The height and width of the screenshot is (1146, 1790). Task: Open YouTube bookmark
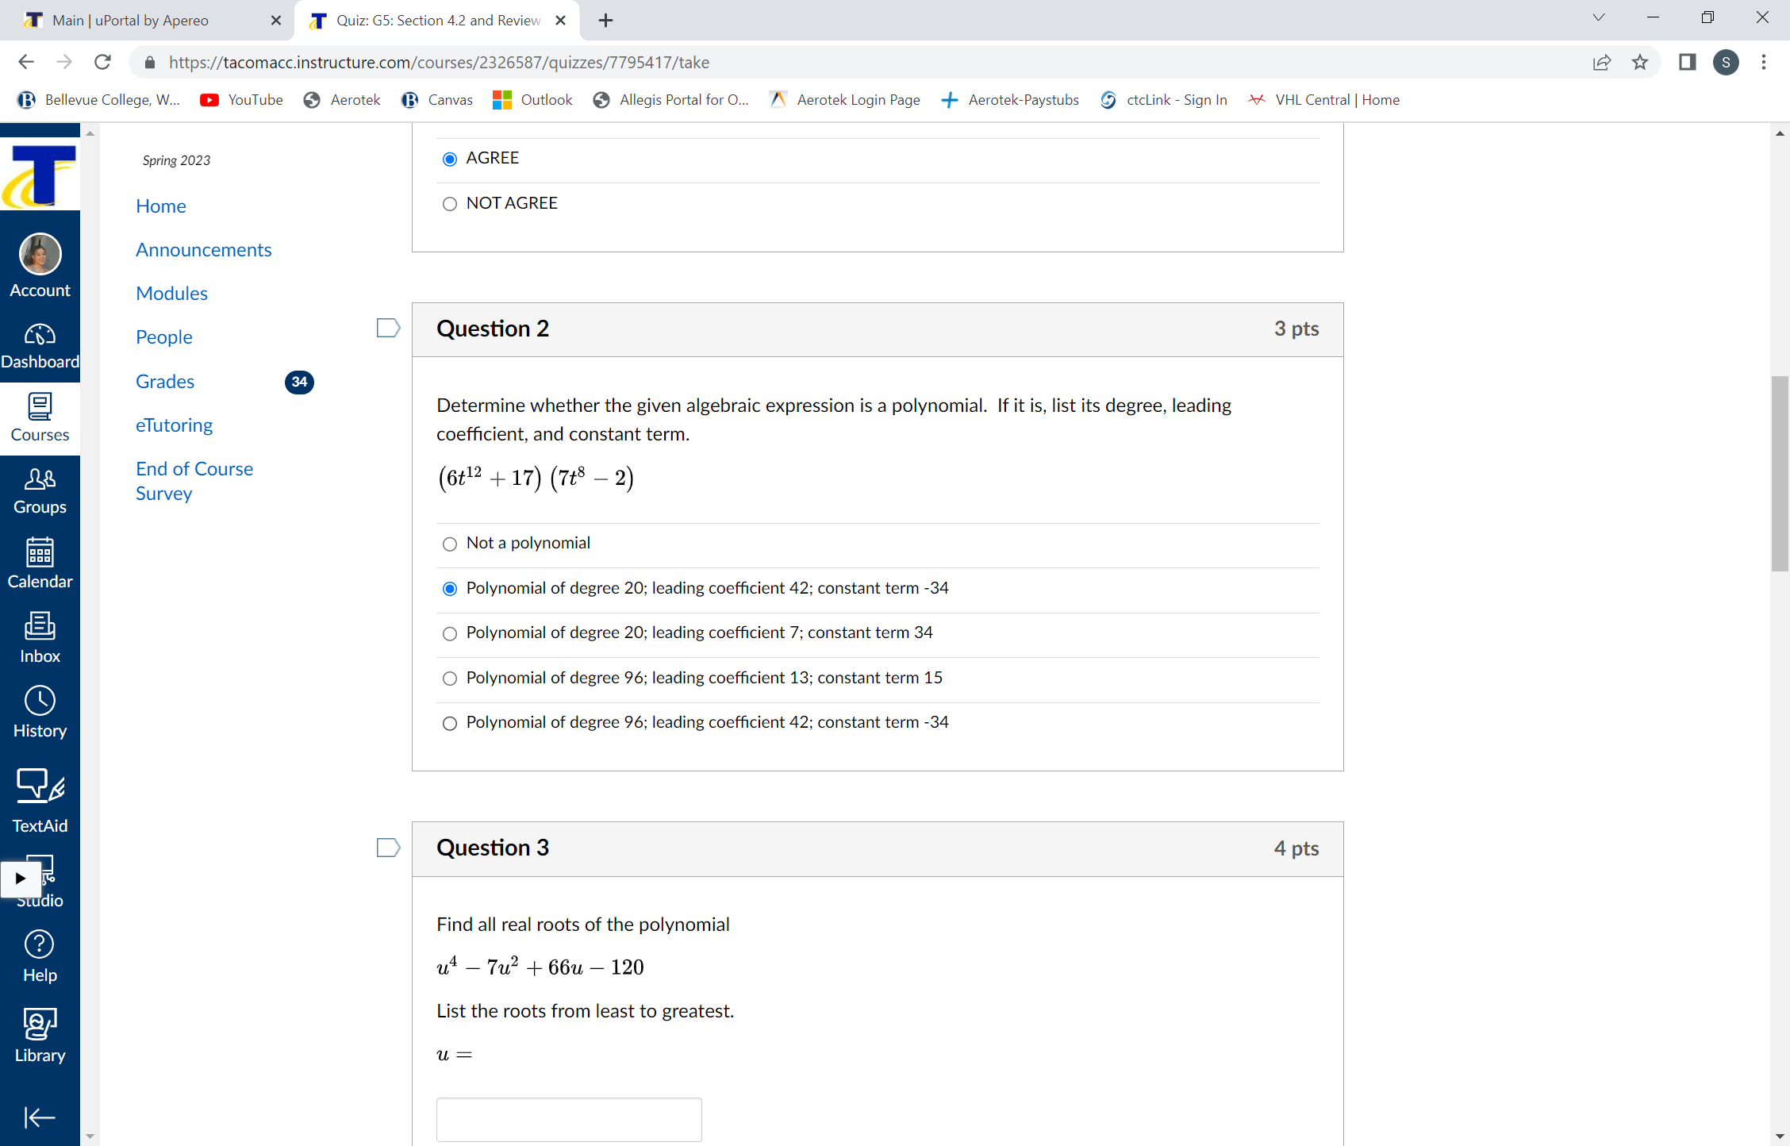(x=242, y=99)
